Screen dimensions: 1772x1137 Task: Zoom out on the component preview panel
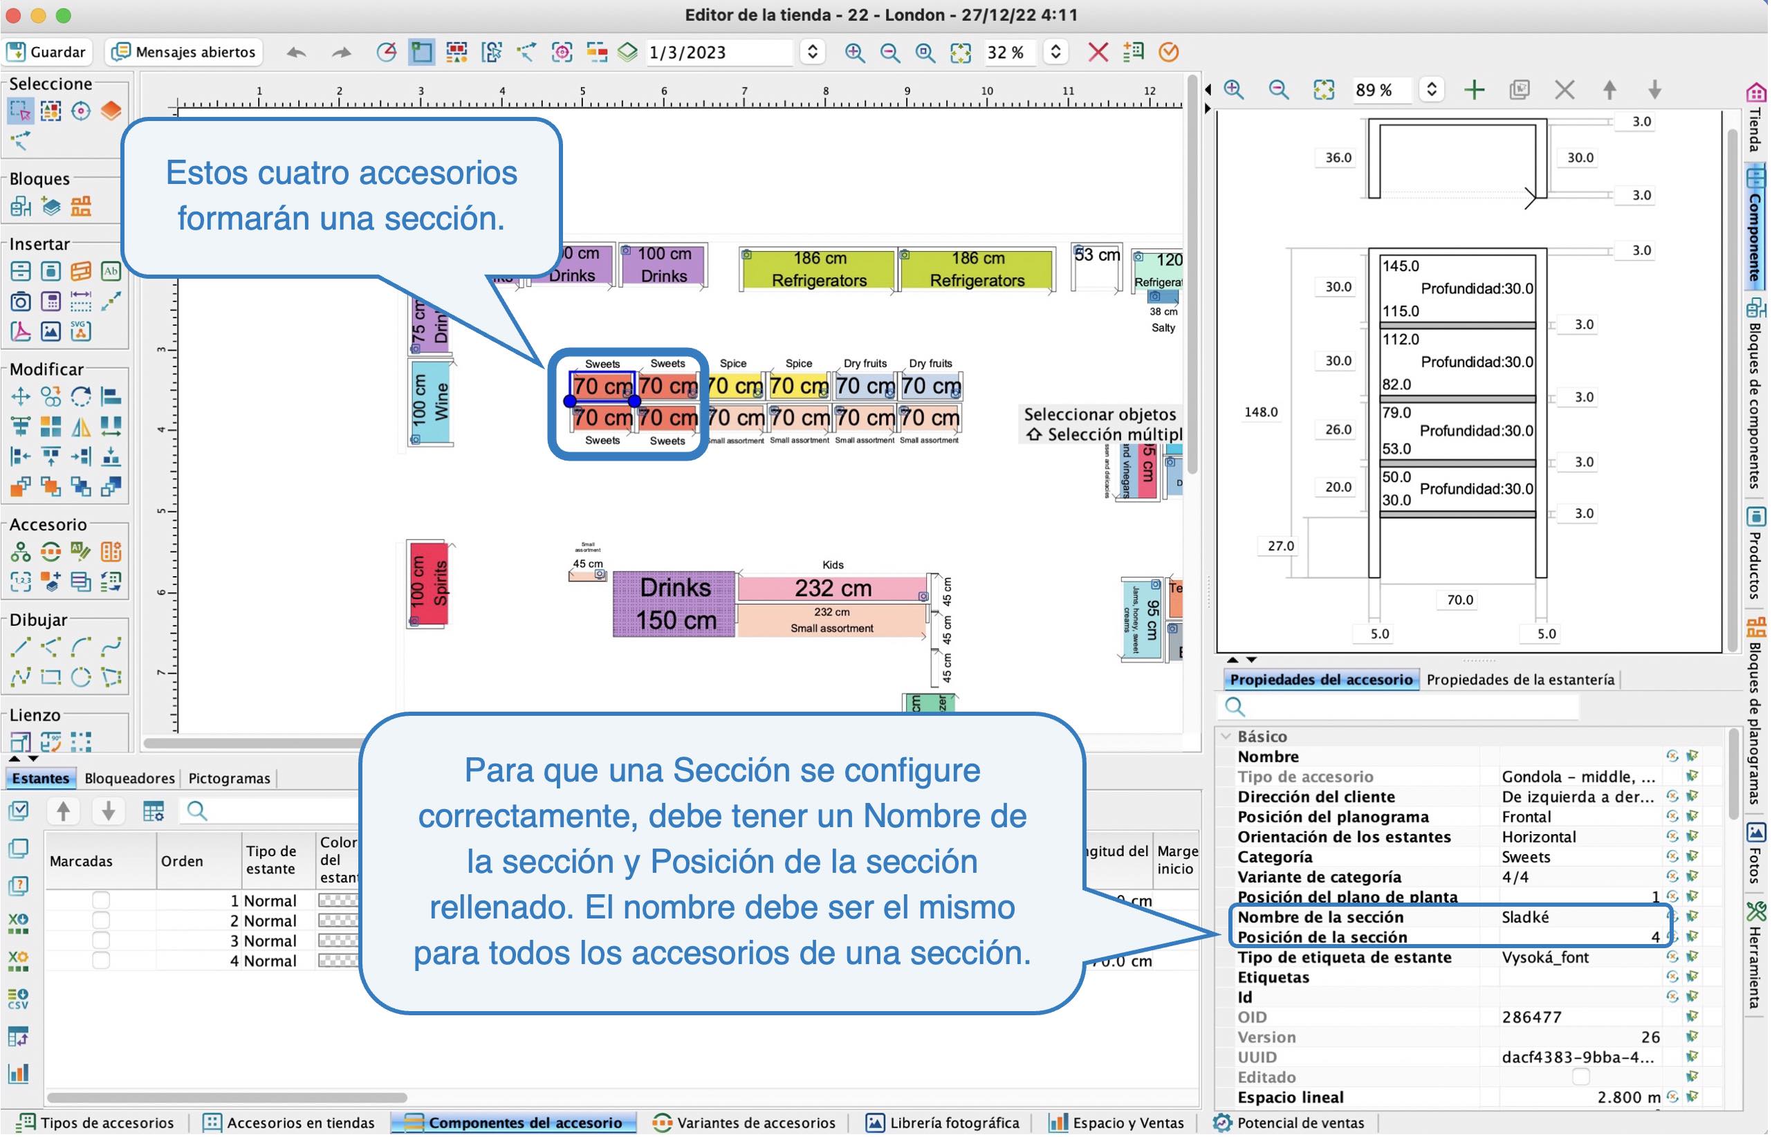click(1280, 90)
